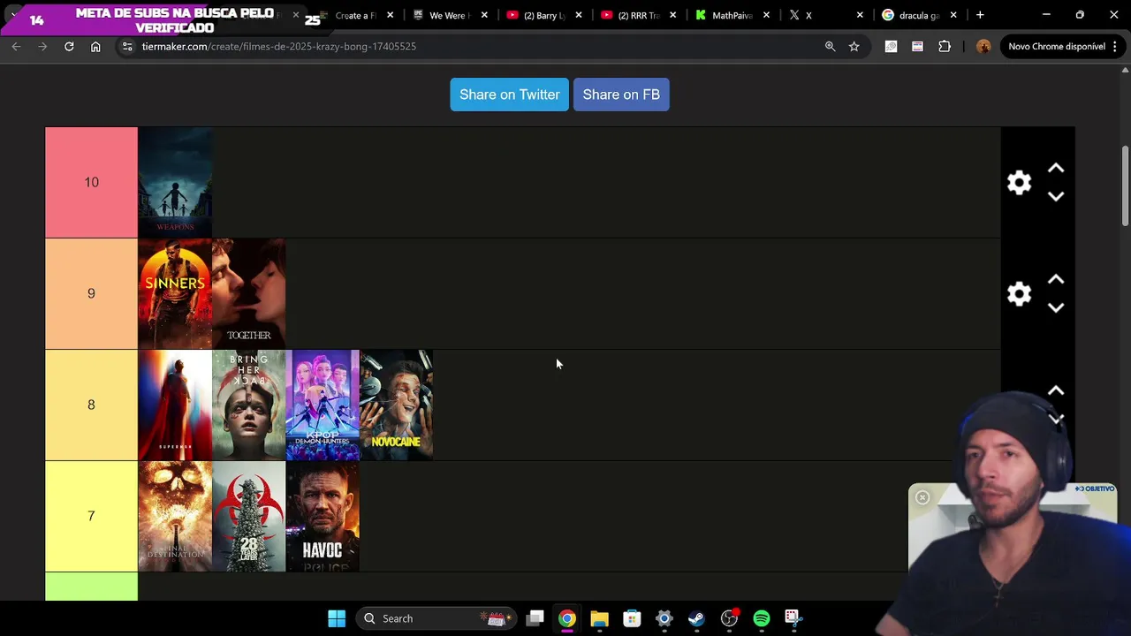The height and width of the screenshot is (636, 1131).
Task: Open Steam from the taskbar
Action: click(x=696, y=618)
